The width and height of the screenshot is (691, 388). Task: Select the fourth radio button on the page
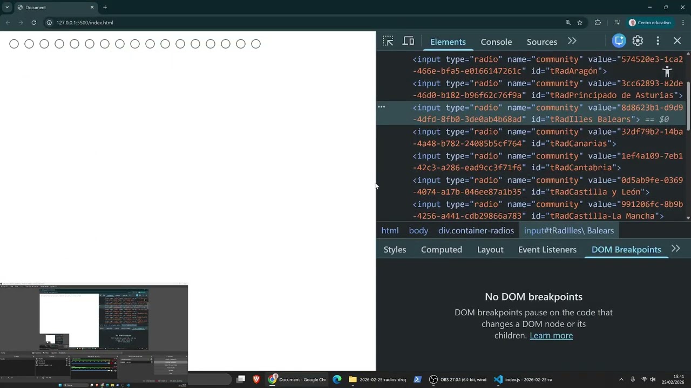click(x=59, y=44)
